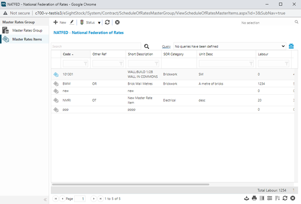
Task: Select the BWM row icon
Action: (56, 83)
